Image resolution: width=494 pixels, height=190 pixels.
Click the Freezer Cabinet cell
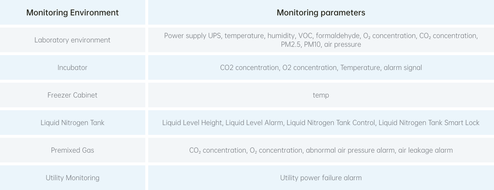tap(72, 95)
